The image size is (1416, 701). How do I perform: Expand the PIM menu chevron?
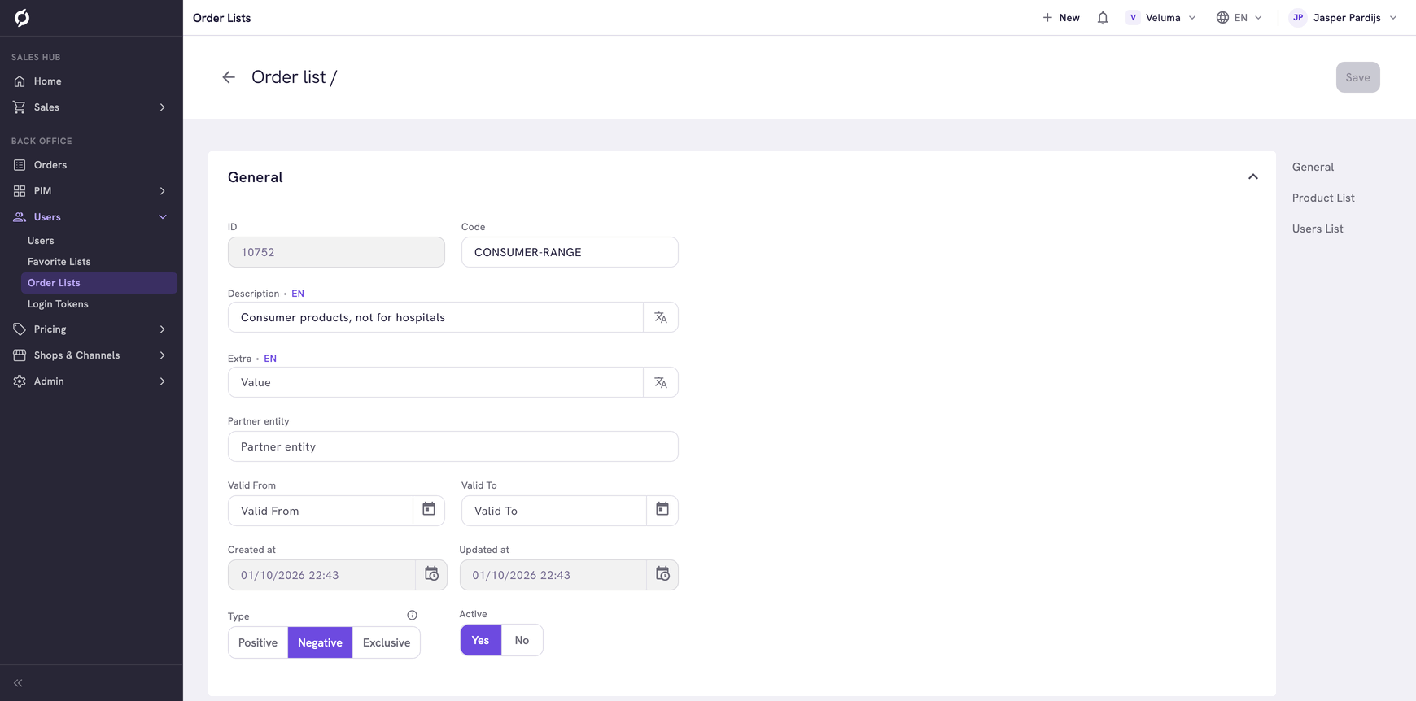(x=163, y=191)
